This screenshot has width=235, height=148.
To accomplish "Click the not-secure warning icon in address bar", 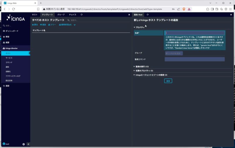I will 44,9.
